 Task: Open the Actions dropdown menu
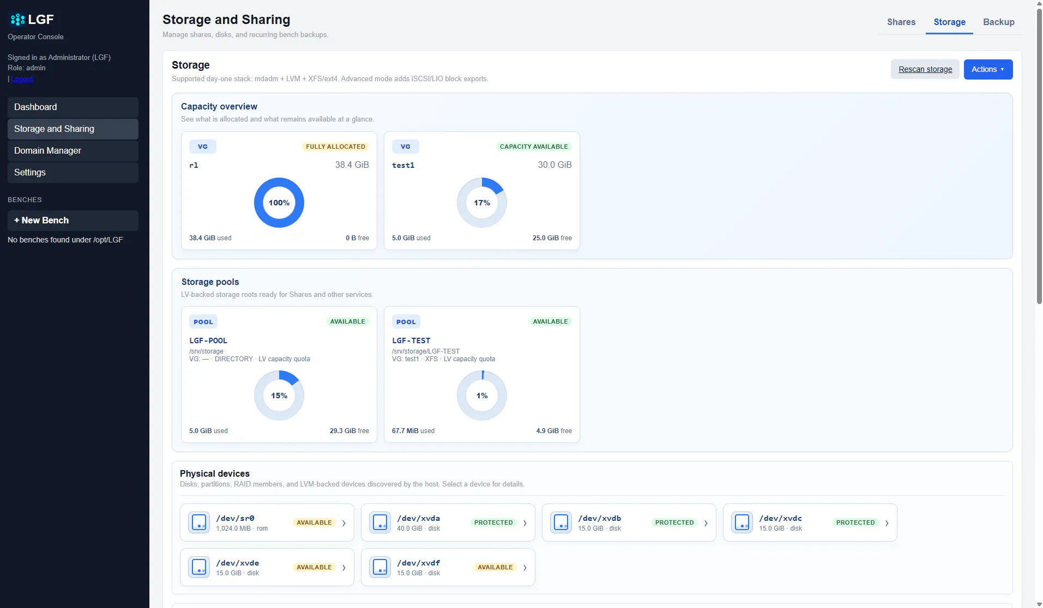pos(988,69)
